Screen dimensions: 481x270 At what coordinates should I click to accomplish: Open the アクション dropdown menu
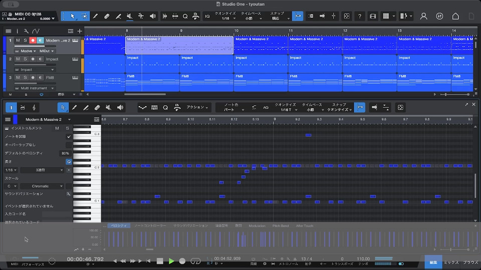(x=197, y=107)
